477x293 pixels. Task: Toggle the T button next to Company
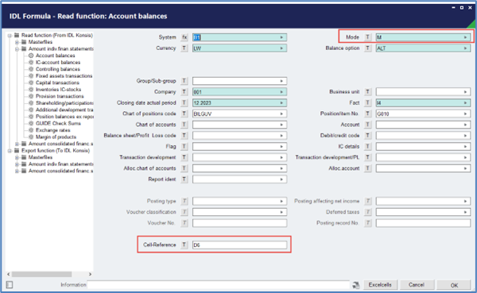(184, 92)
